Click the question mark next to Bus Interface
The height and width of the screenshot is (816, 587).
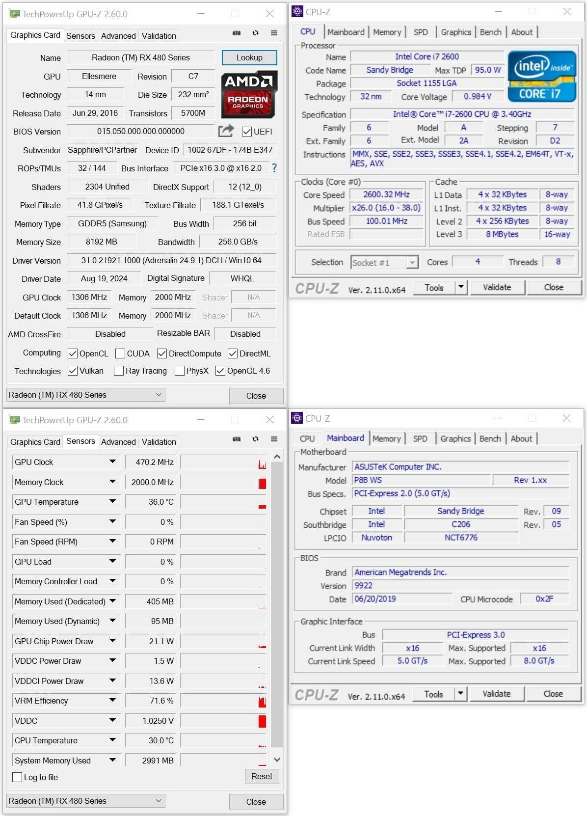(274, 168)
